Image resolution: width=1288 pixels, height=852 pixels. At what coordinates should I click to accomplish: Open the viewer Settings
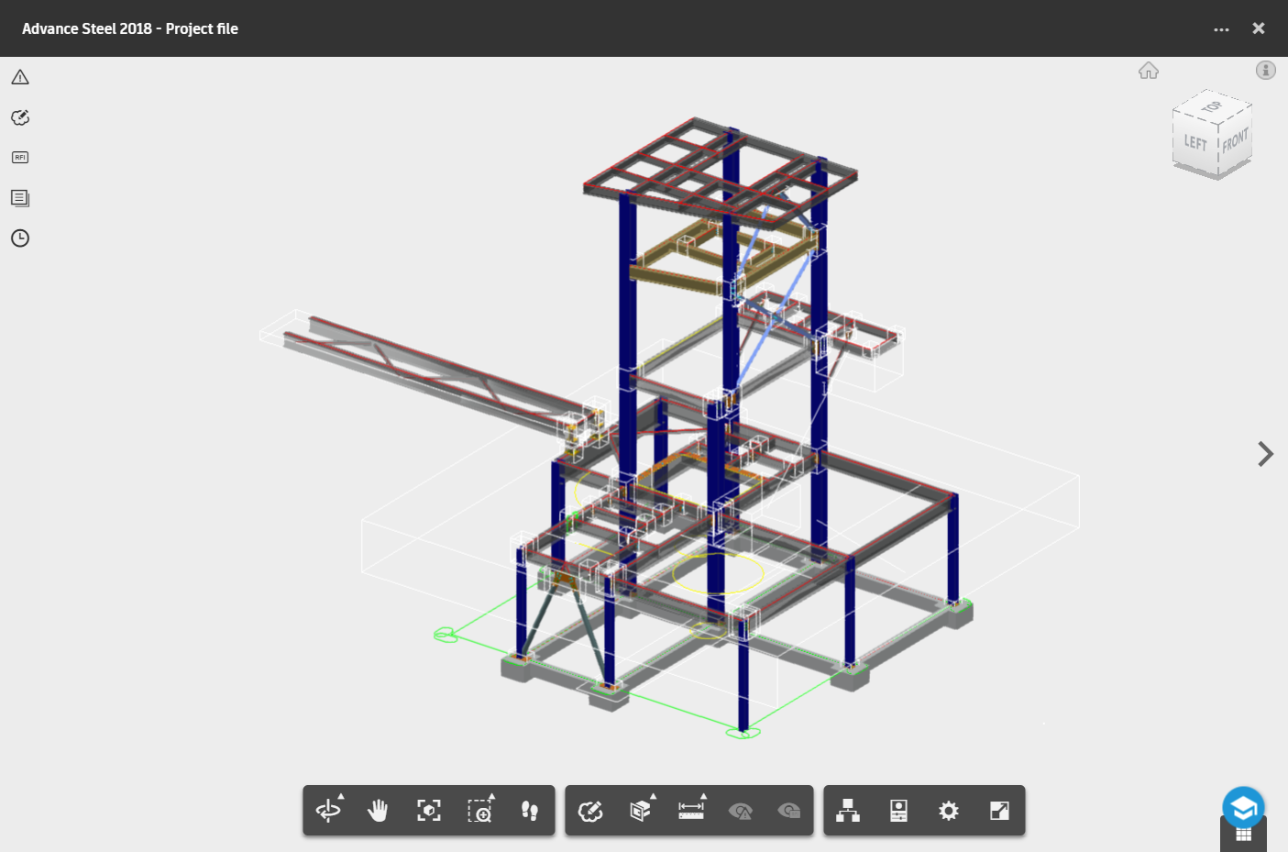pyautogui.click(x=948, y=811)
